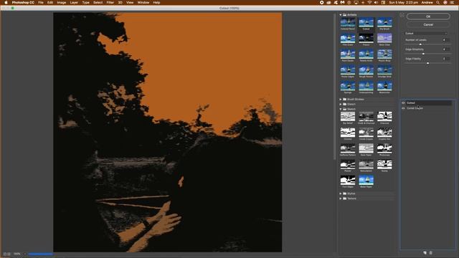Create a new effect layer

click(425, 253)
